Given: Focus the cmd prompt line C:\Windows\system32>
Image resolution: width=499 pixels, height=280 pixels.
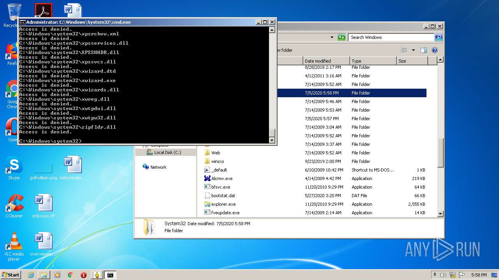Looking at the screenshot, I should pos(50,141).
